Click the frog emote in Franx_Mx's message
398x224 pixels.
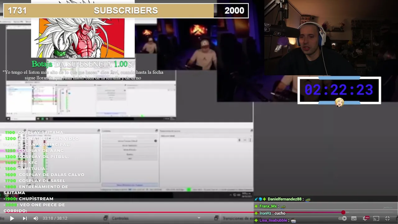coord(283,207)
